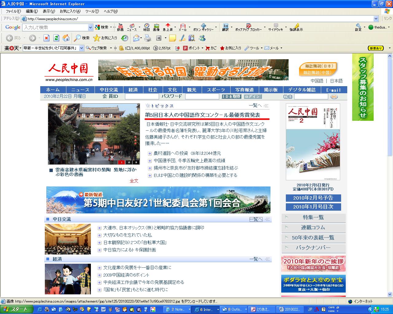Click Rakuten ポイント icon

point(192,48)
